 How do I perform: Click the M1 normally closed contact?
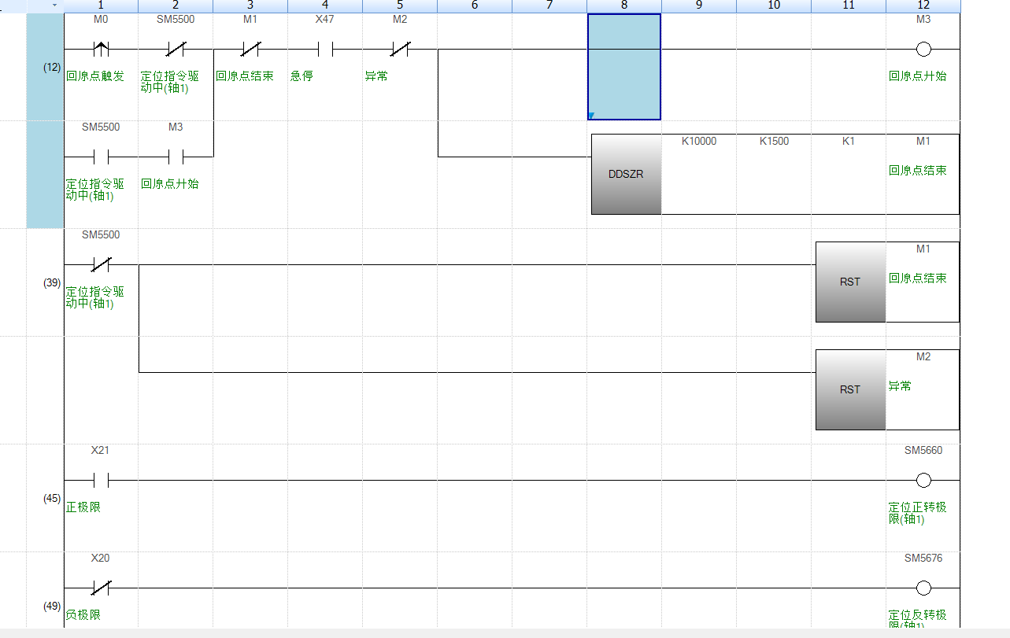click(x=250, y=50)
